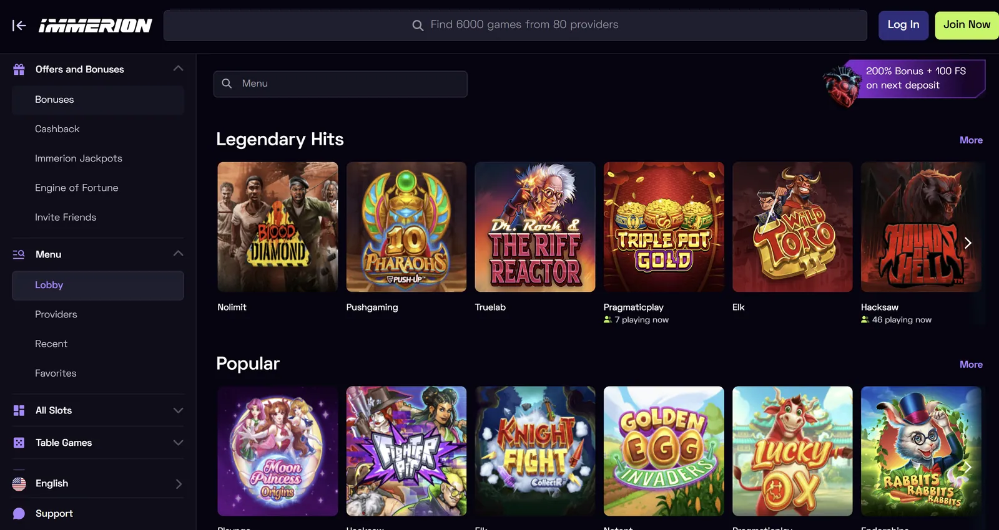Image resolution: width=999 pixels, height=530 pixels.
Task: Focus the Find 6000 games search field
Action: [x=515, y=25]
